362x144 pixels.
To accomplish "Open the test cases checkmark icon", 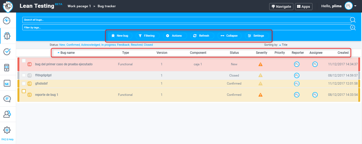I will (7, 52).
